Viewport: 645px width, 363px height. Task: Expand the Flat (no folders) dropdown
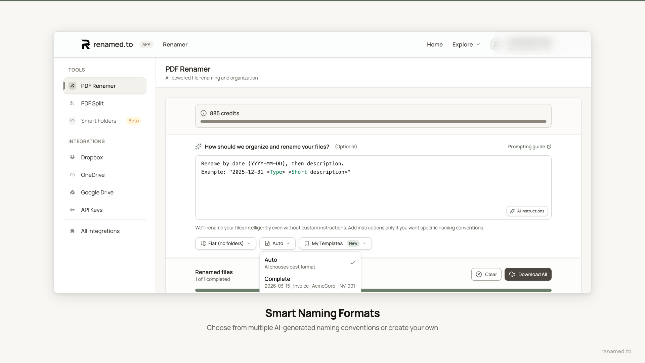pyautogui.click(x=225, y=243)
